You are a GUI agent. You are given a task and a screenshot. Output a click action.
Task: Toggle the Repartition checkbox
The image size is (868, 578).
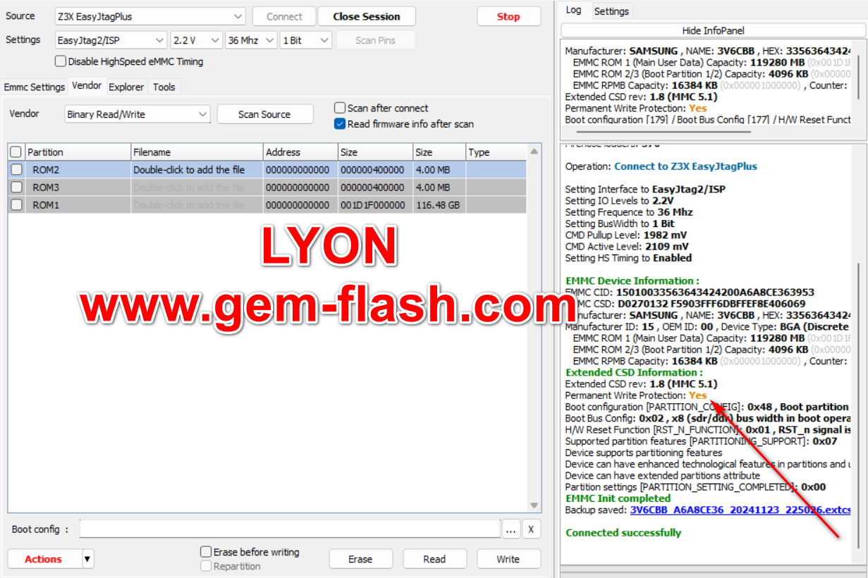point(206,566)
